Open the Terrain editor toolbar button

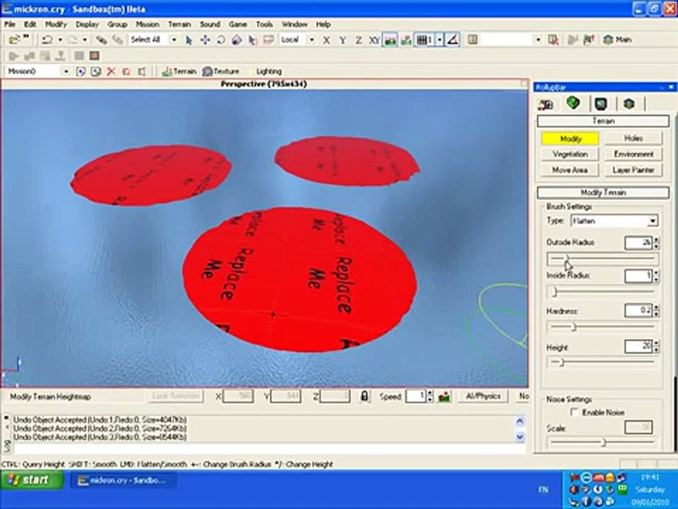point(179,72)
